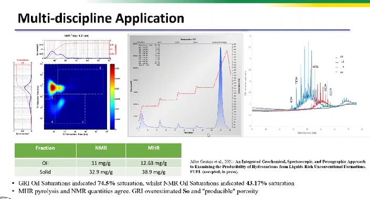This screenshot has height=199, width=370.
Task: Click the 2D NMR T1-T2 heatmap image
Action: pyautogui.click(x=76, y=96)
